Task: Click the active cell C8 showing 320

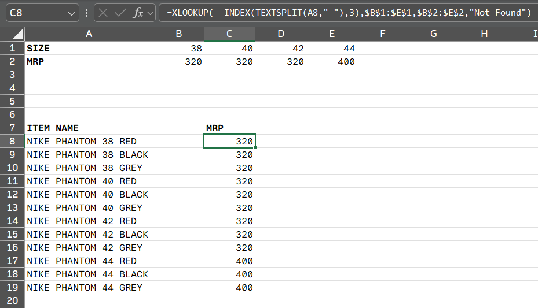Action: (229, 142)
